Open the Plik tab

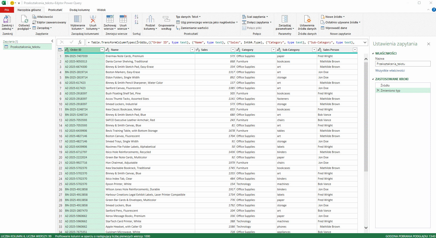pyautogui.click(x=7, y=10)
